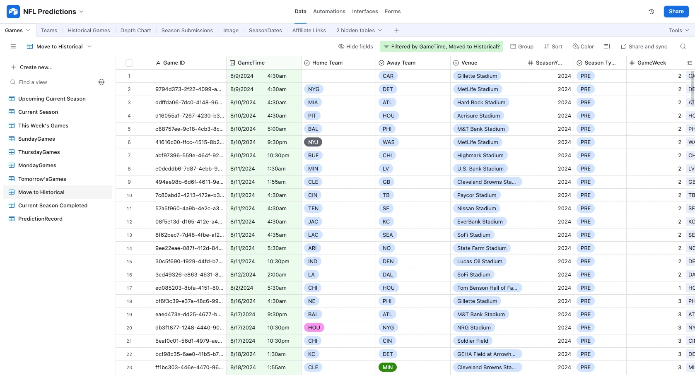Open the Forms tab
Screen dimensions: 695x375
(x=393, y=12)
